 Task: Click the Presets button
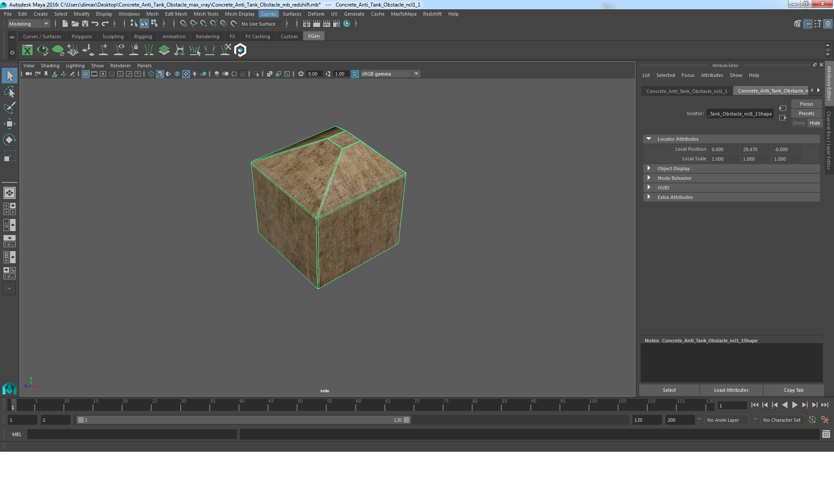806,113
